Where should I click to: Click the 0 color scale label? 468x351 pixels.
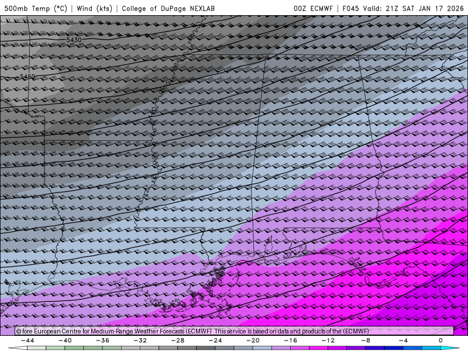coord(441,340)
